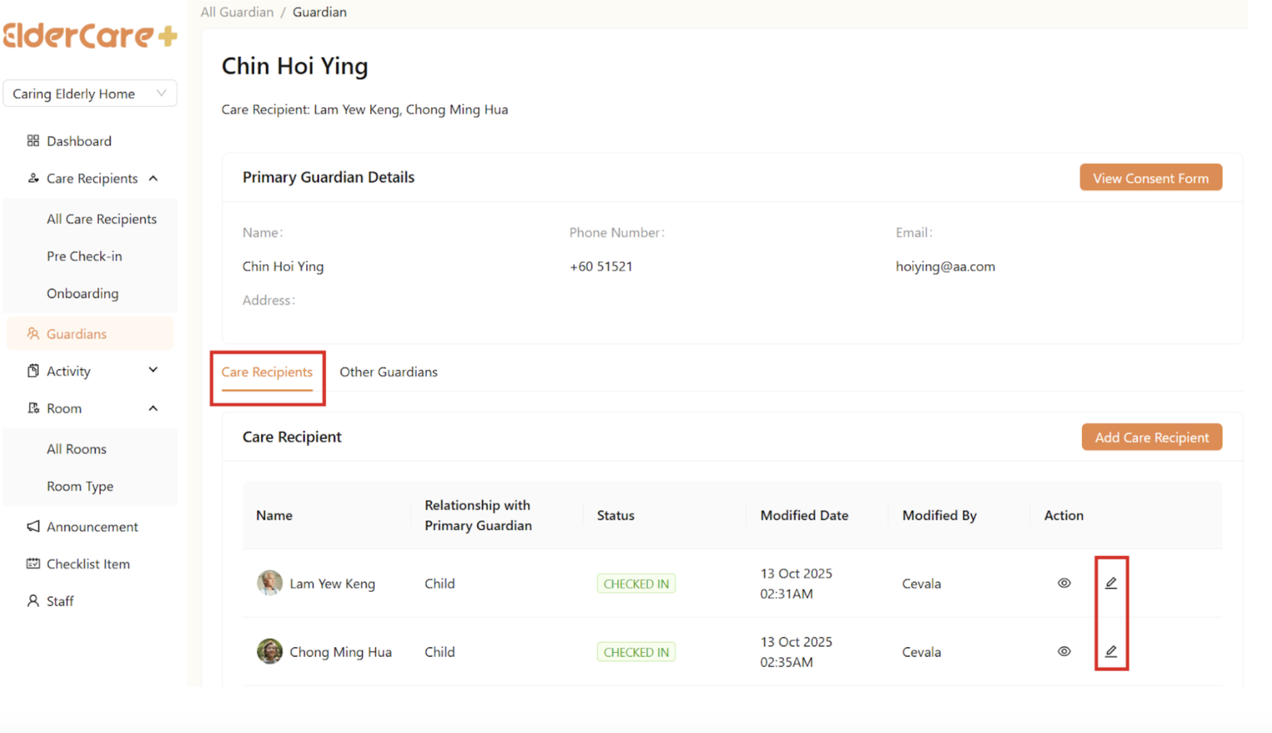Select the Care Recipients tab
The height and width of the screenshot is (733, 1272).
[x=267, y=372]
